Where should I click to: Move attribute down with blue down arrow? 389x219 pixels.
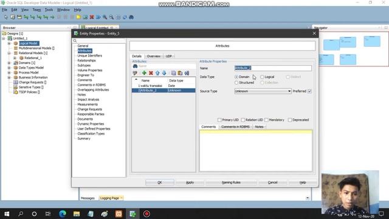(x=164, y=73)
